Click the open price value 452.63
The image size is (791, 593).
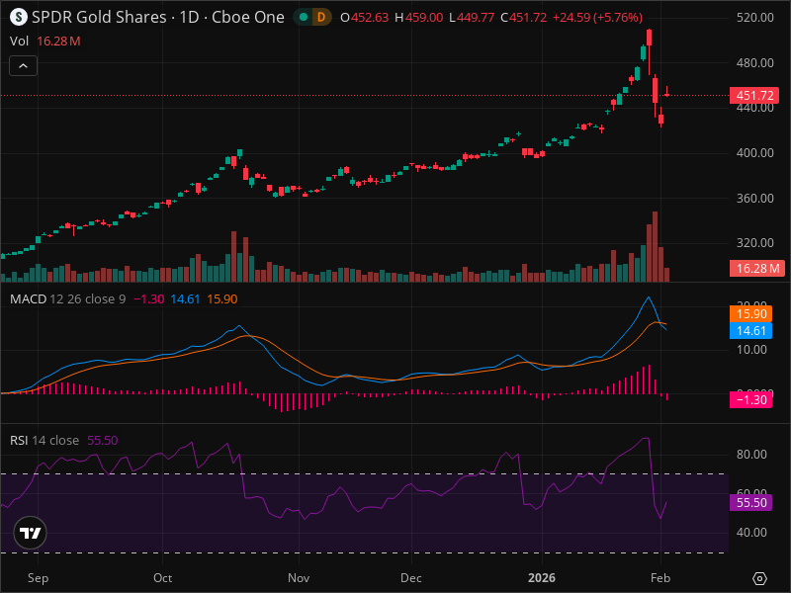[370, 17]
